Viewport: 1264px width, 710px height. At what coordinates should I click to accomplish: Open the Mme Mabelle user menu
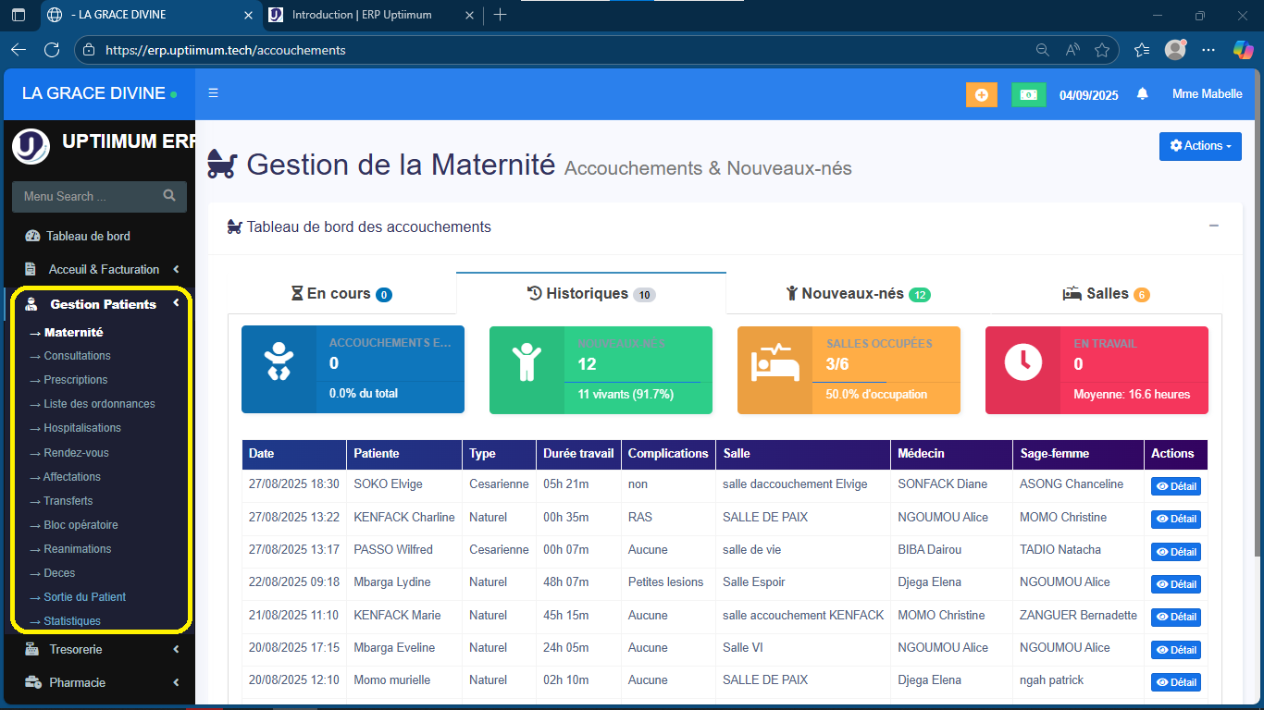tap(1208, 94)
